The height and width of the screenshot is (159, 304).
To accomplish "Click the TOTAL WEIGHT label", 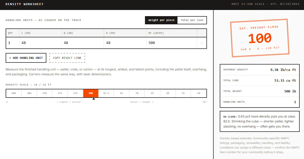I will pyautogui.click(x=232, y=91).
